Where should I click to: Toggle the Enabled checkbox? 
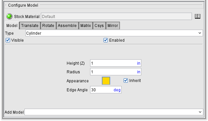tap(106, 40)
